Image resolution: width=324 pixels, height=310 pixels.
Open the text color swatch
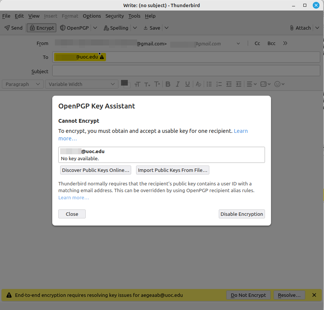coord(124,83)
